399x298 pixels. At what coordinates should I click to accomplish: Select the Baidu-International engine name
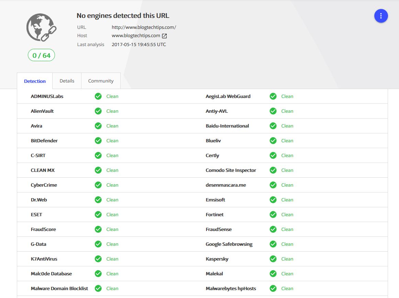[x=227, y=126]
